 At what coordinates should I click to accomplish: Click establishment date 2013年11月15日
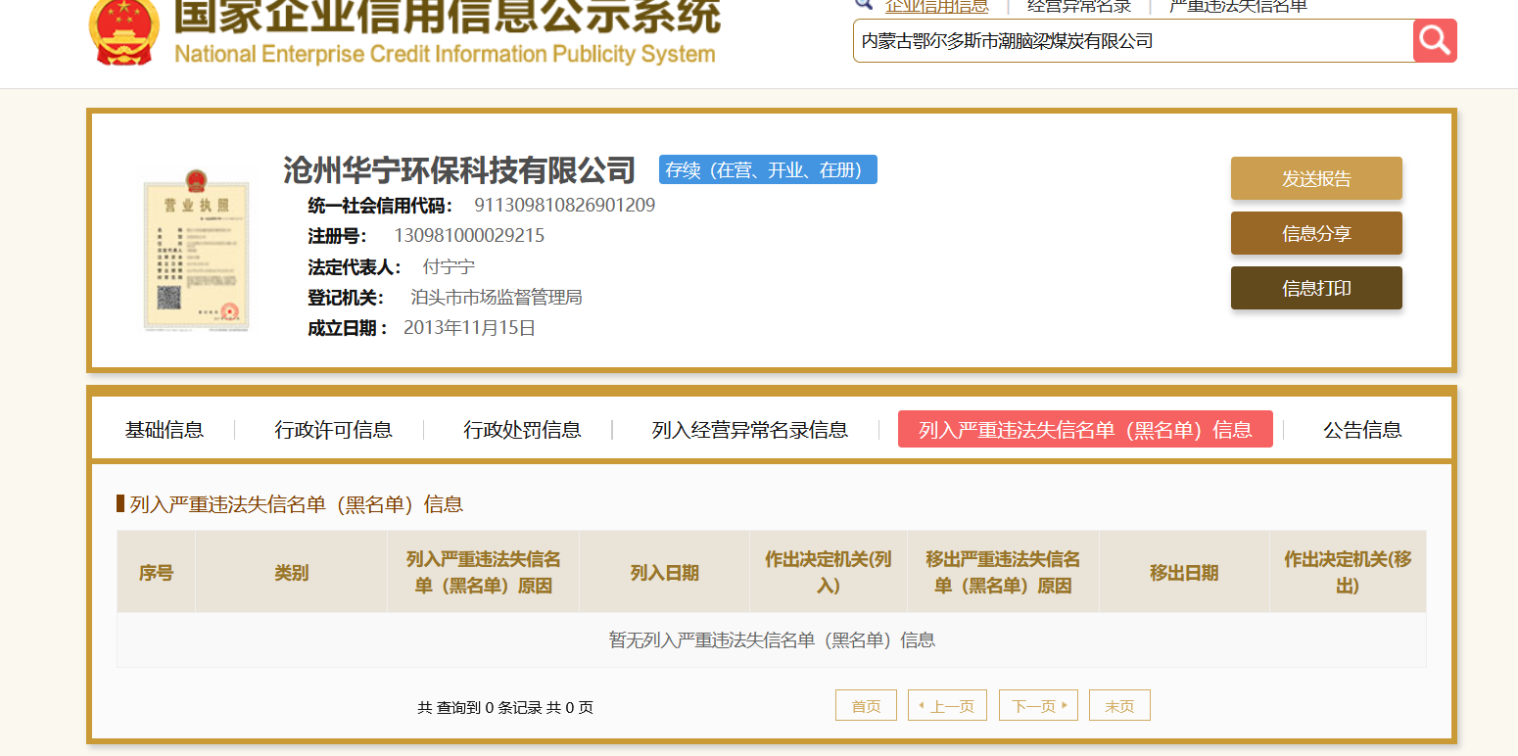[470, 328]
